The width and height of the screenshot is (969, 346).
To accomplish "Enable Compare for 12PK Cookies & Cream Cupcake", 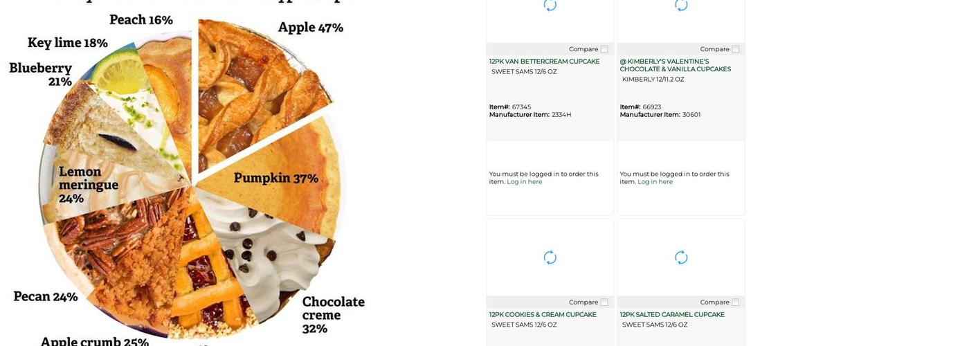I will (604, 302).
